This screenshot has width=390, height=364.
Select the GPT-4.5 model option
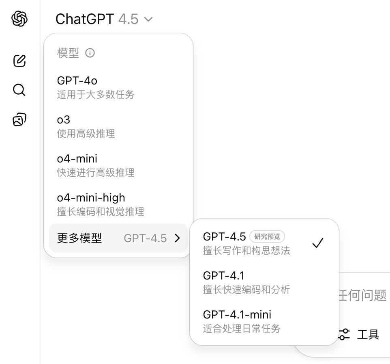click(264, 243)
